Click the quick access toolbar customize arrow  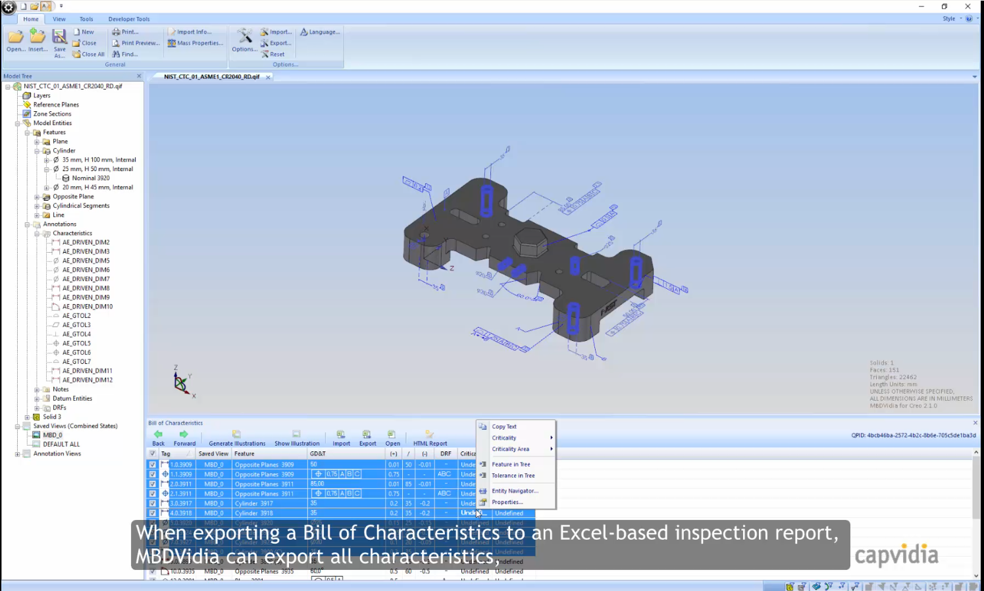coord(61,7)
